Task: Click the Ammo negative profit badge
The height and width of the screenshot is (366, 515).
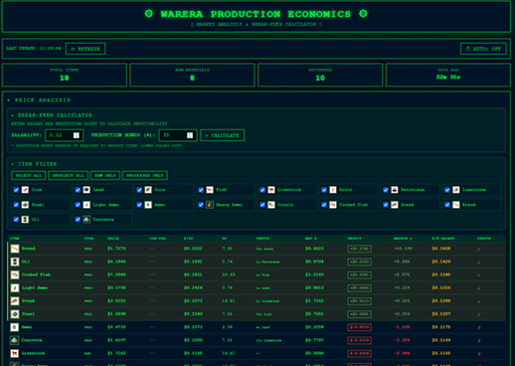Action: [x=359, y=327]
